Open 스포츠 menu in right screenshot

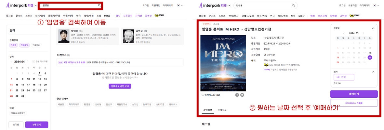coord(222,16)
